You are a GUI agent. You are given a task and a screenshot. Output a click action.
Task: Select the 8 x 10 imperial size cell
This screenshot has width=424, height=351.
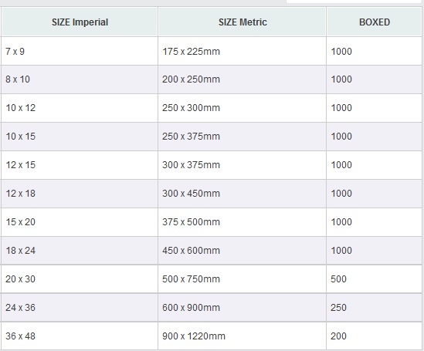[80, 79]
